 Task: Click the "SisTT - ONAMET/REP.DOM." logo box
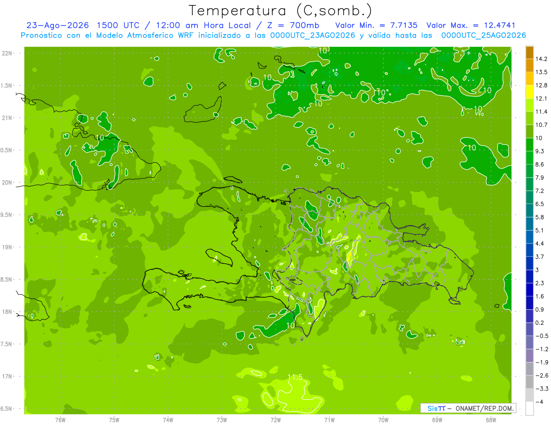[468, 408]
